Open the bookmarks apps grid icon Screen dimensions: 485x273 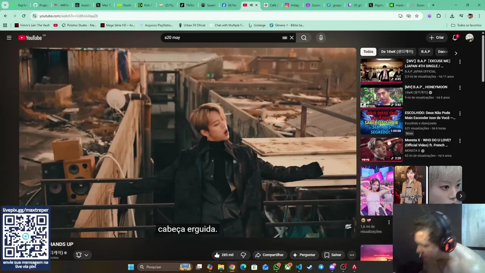pos(5,25)
